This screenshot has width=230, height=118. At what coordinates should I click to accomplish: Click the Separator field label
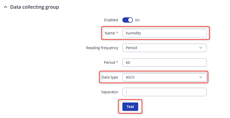(x=109, y=92)
